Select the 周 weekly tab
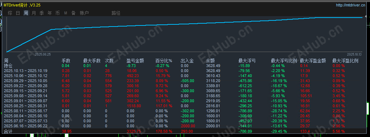The width and height of the screenshot is (370, 137). pyautogui.click(x=26, y=13)
